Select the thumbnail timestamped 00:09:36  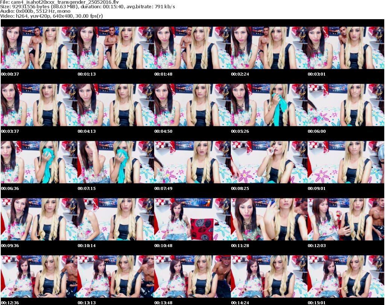[x=39, y=220]
